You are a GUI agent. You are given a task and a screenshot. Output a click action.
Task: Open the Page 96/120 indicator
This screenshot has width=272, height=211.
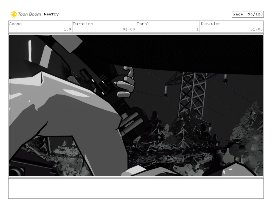click(248, 14)
